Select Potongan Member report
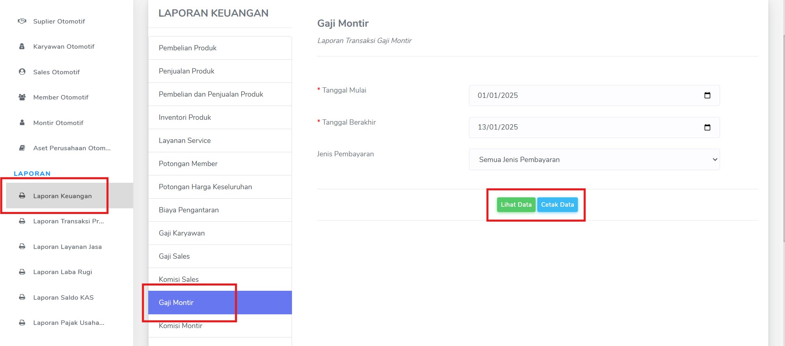 coord(220,164)
